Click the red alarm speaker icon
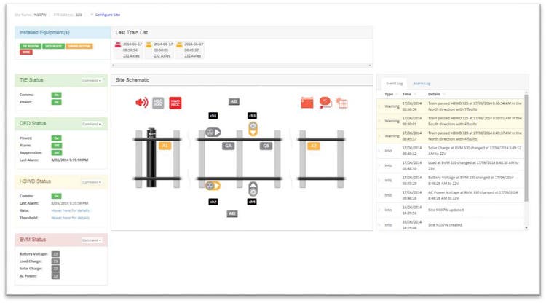The width and height of the screenshot is (546, 303). tap(142, 103)
